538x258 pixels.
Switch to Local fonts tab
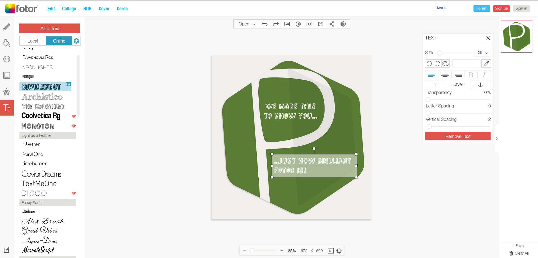(x=33, y=41)
